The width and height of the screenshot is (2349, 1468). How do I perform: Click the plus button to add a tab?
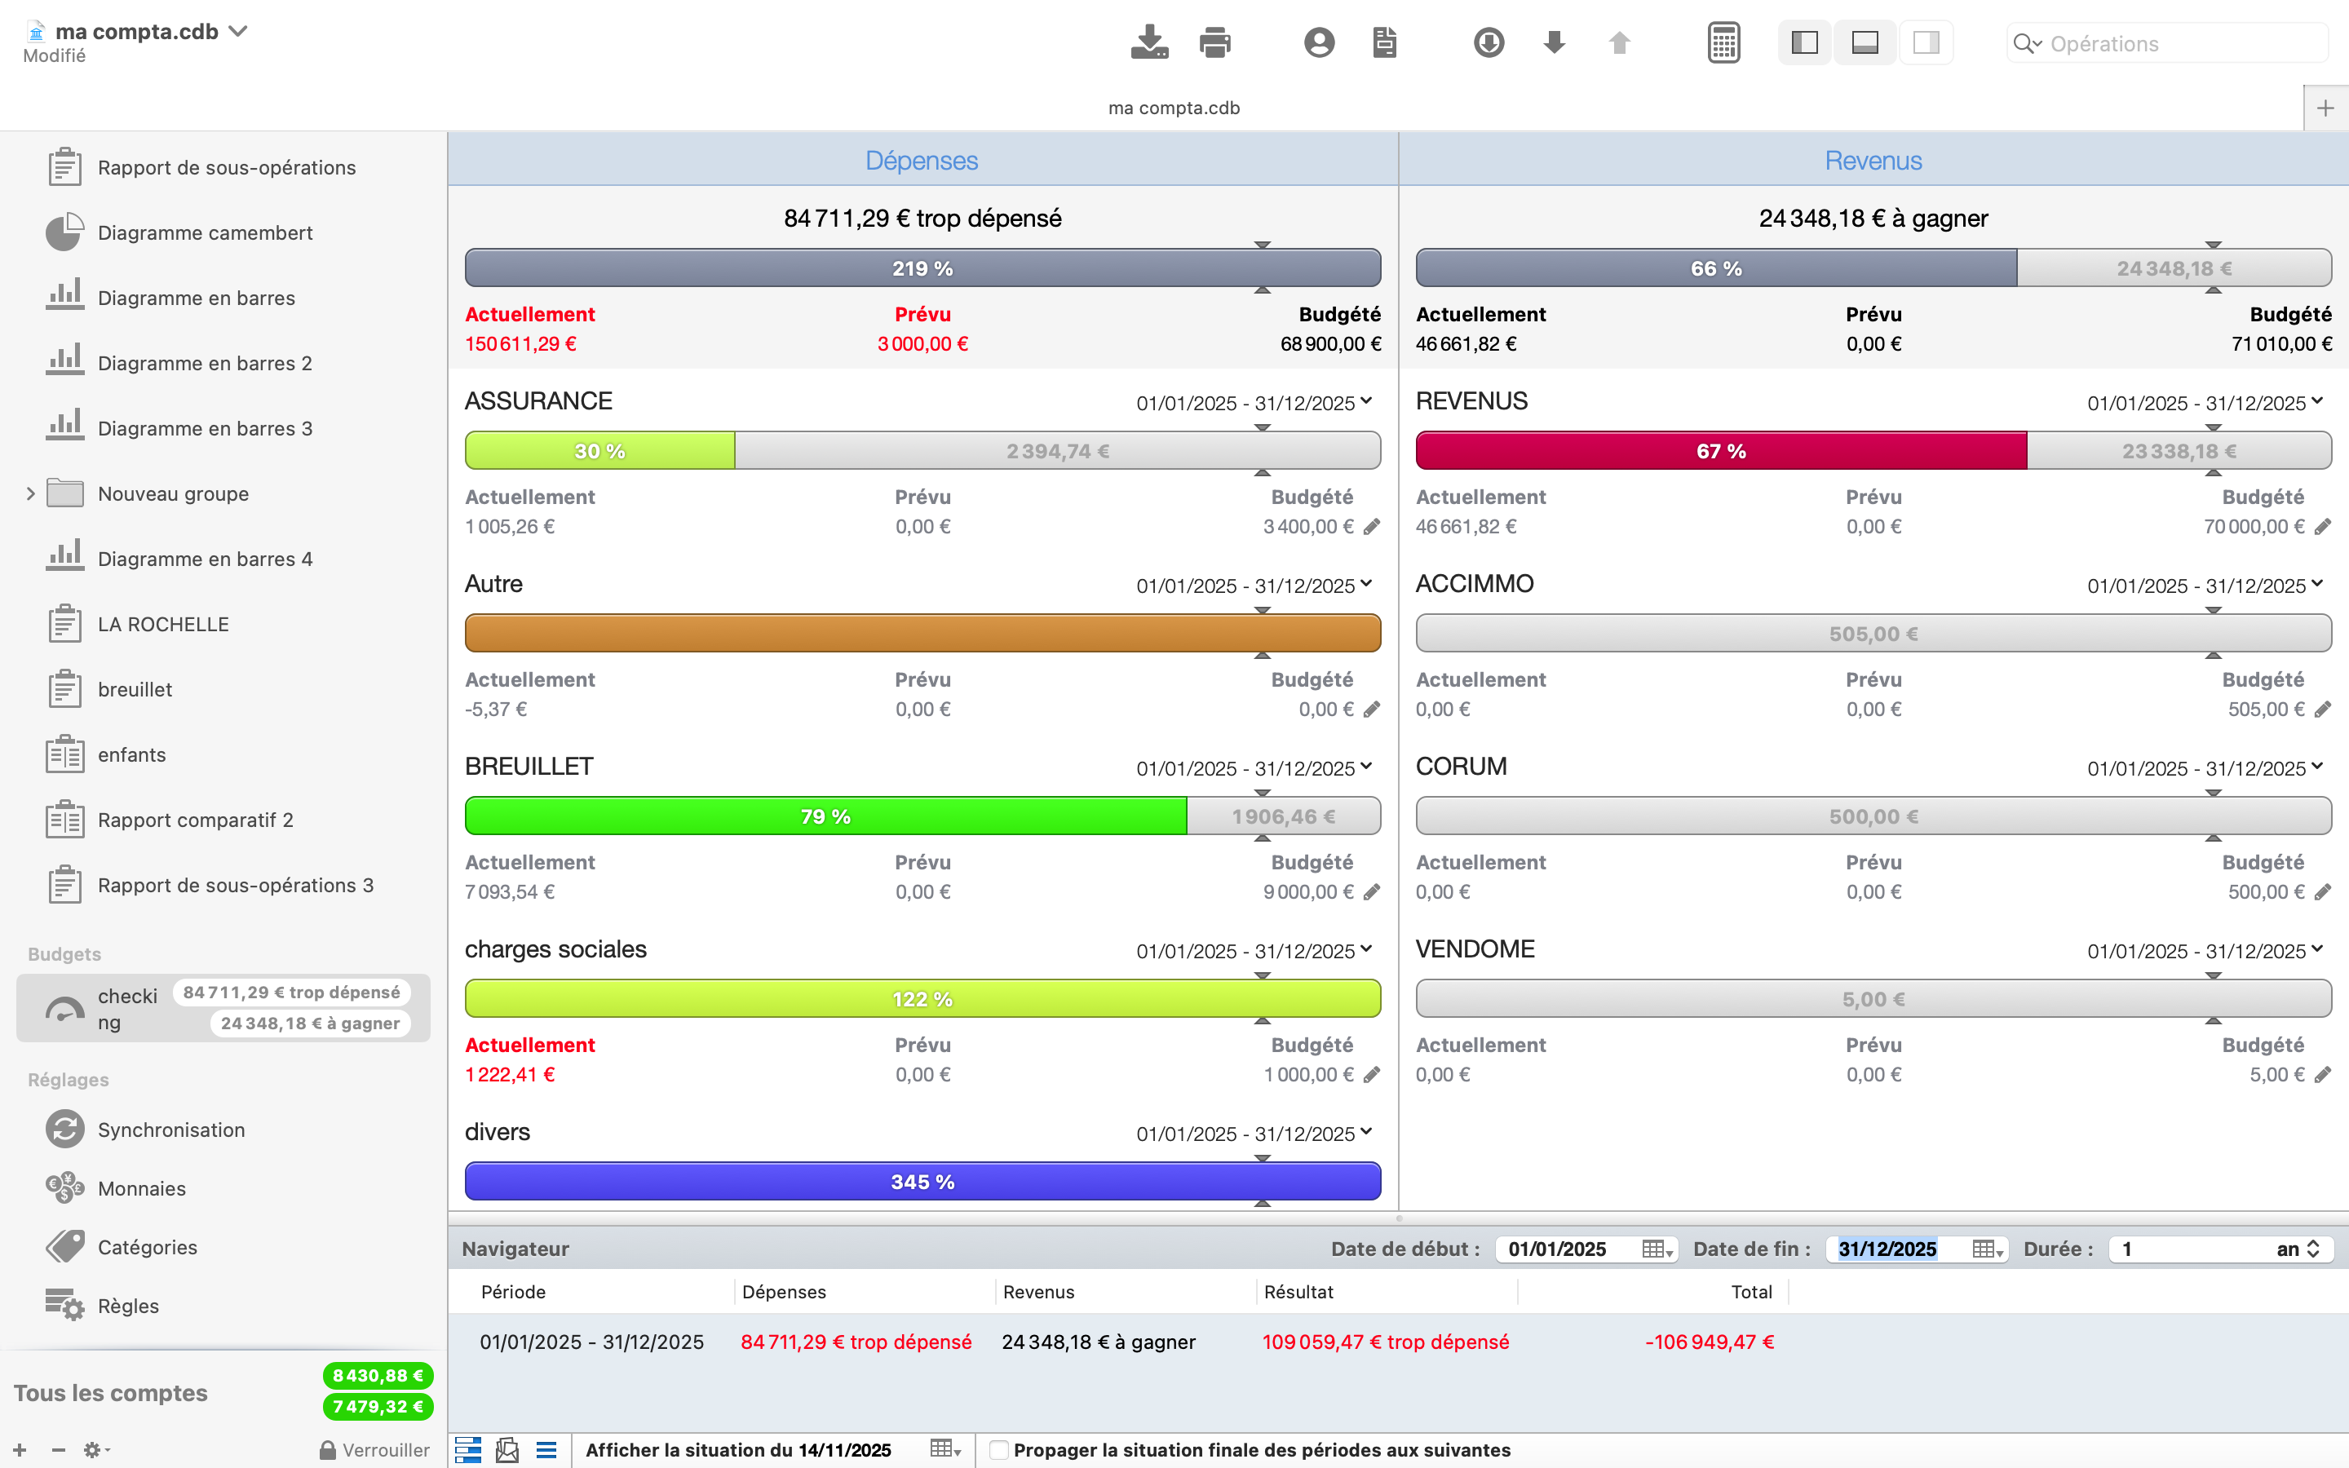(x=2325, y=108)
